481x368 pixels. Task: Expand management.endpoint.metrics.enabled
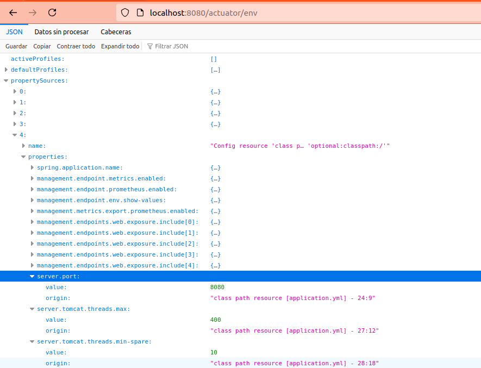tap(32, 178)
